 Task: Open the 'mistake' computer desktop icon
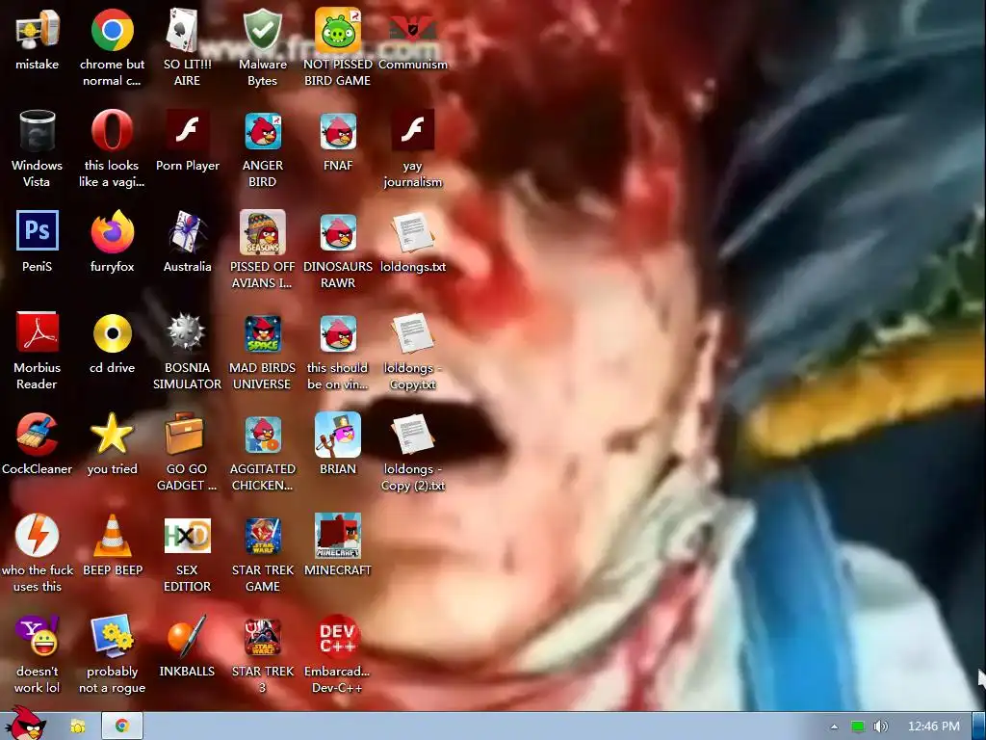point(38,30)
